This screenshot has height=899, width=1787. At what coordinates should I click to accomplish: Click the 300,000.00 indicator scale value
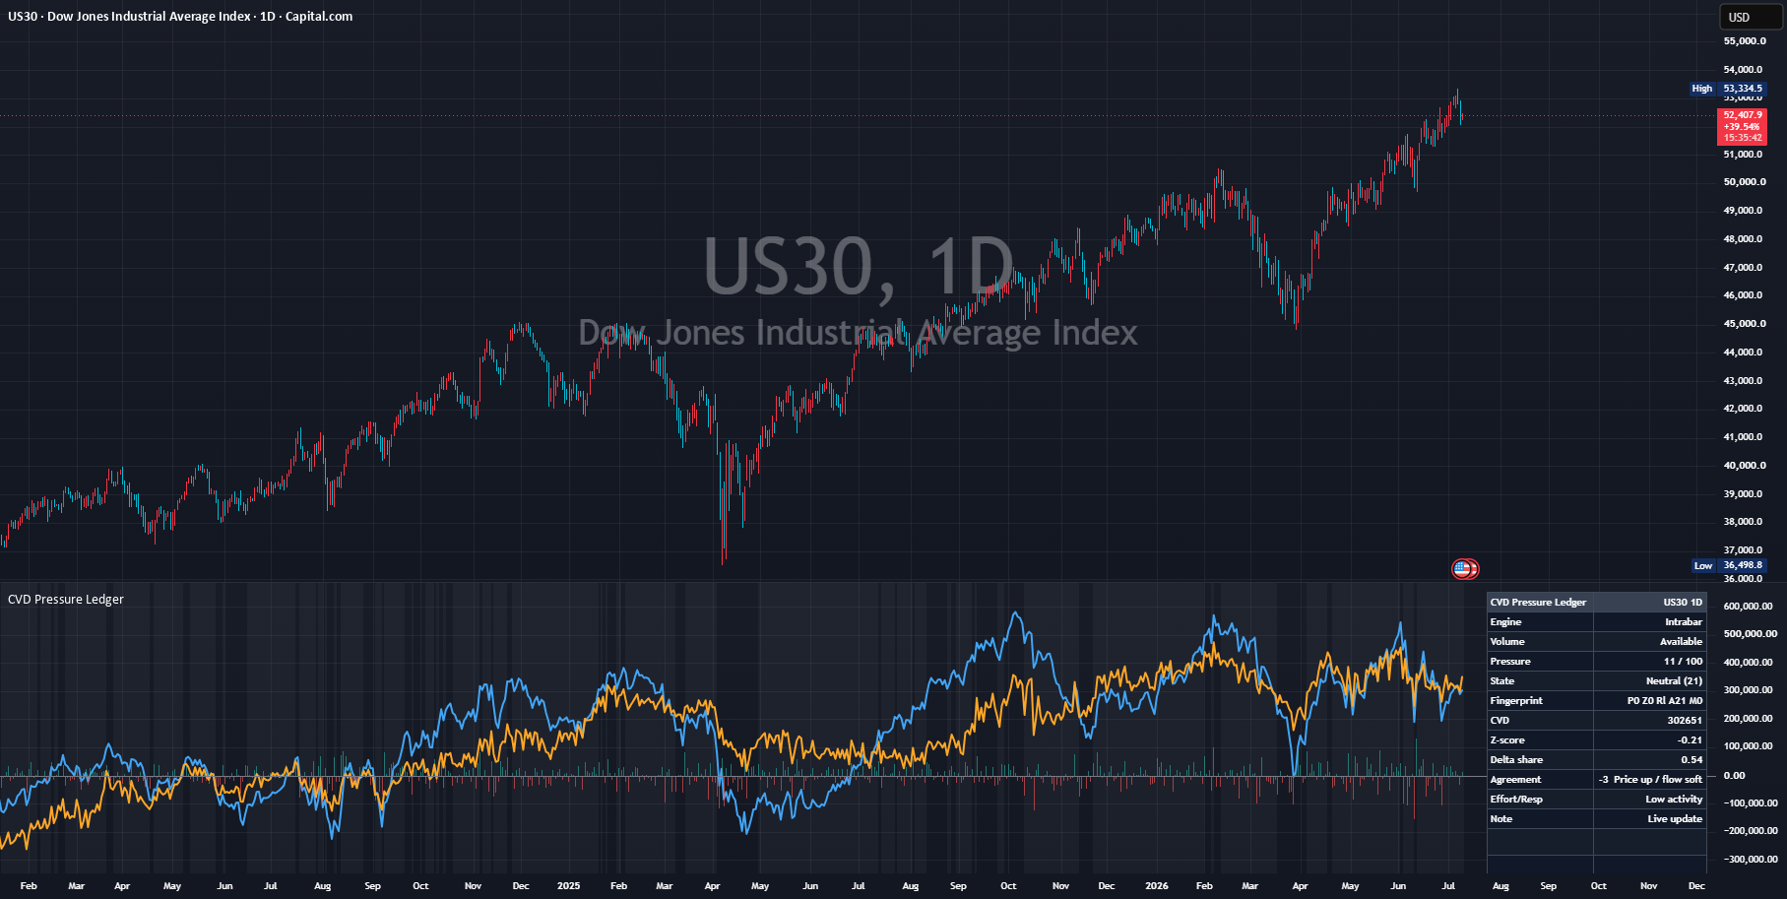[x=1750, y=690]
